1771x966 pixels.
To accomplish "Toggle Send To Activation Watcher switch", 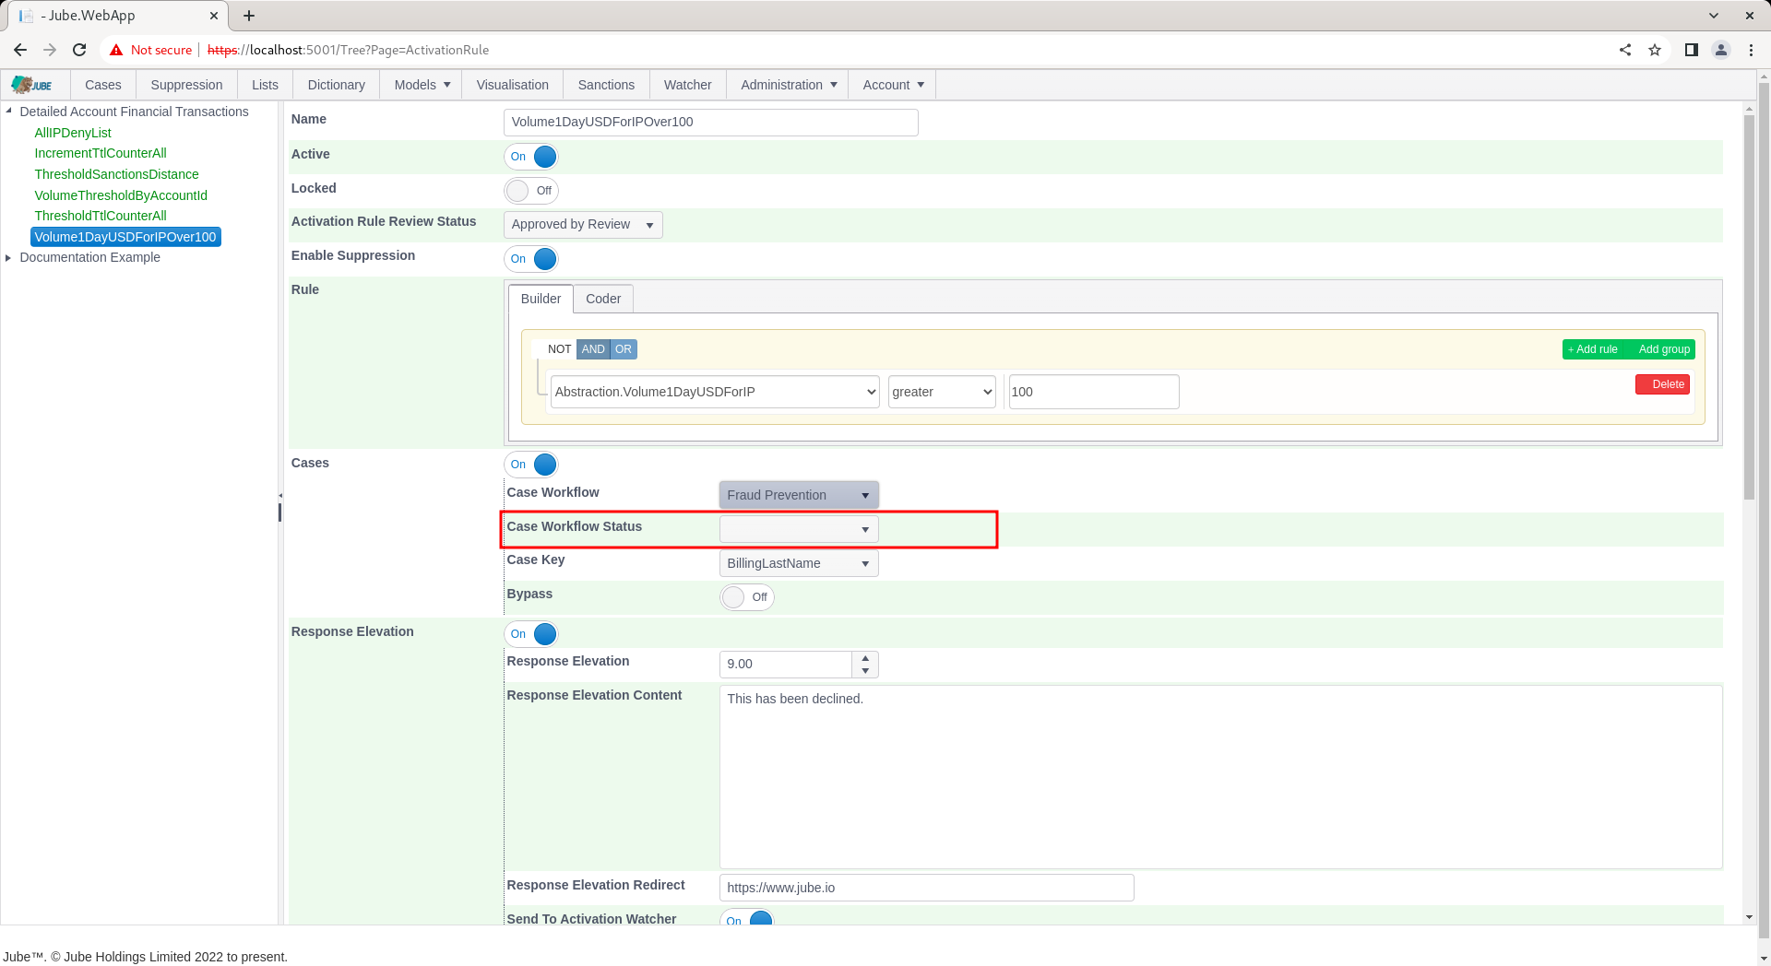I will click(747, 918).
